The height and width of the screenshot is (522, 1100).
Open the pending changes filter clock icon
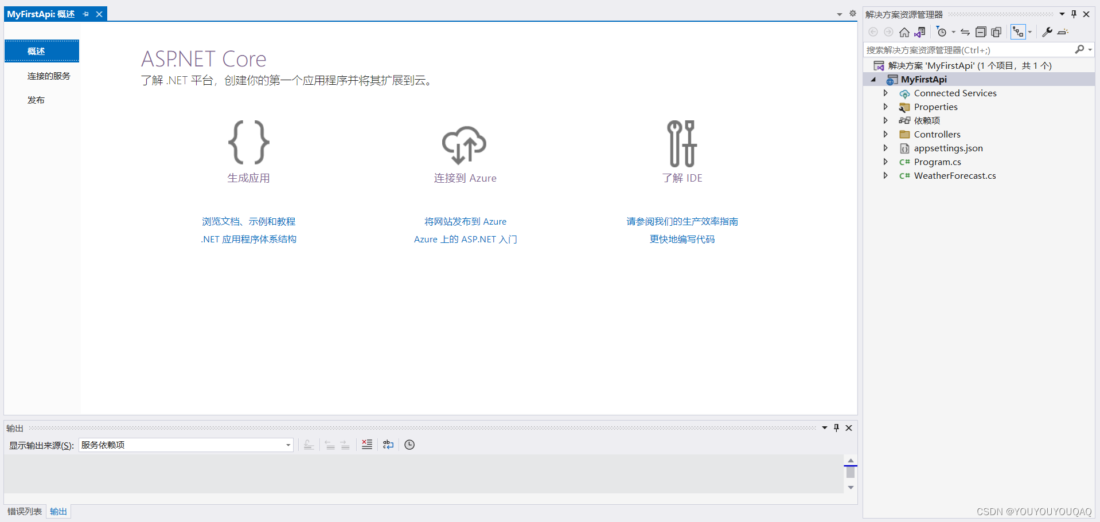941,32
